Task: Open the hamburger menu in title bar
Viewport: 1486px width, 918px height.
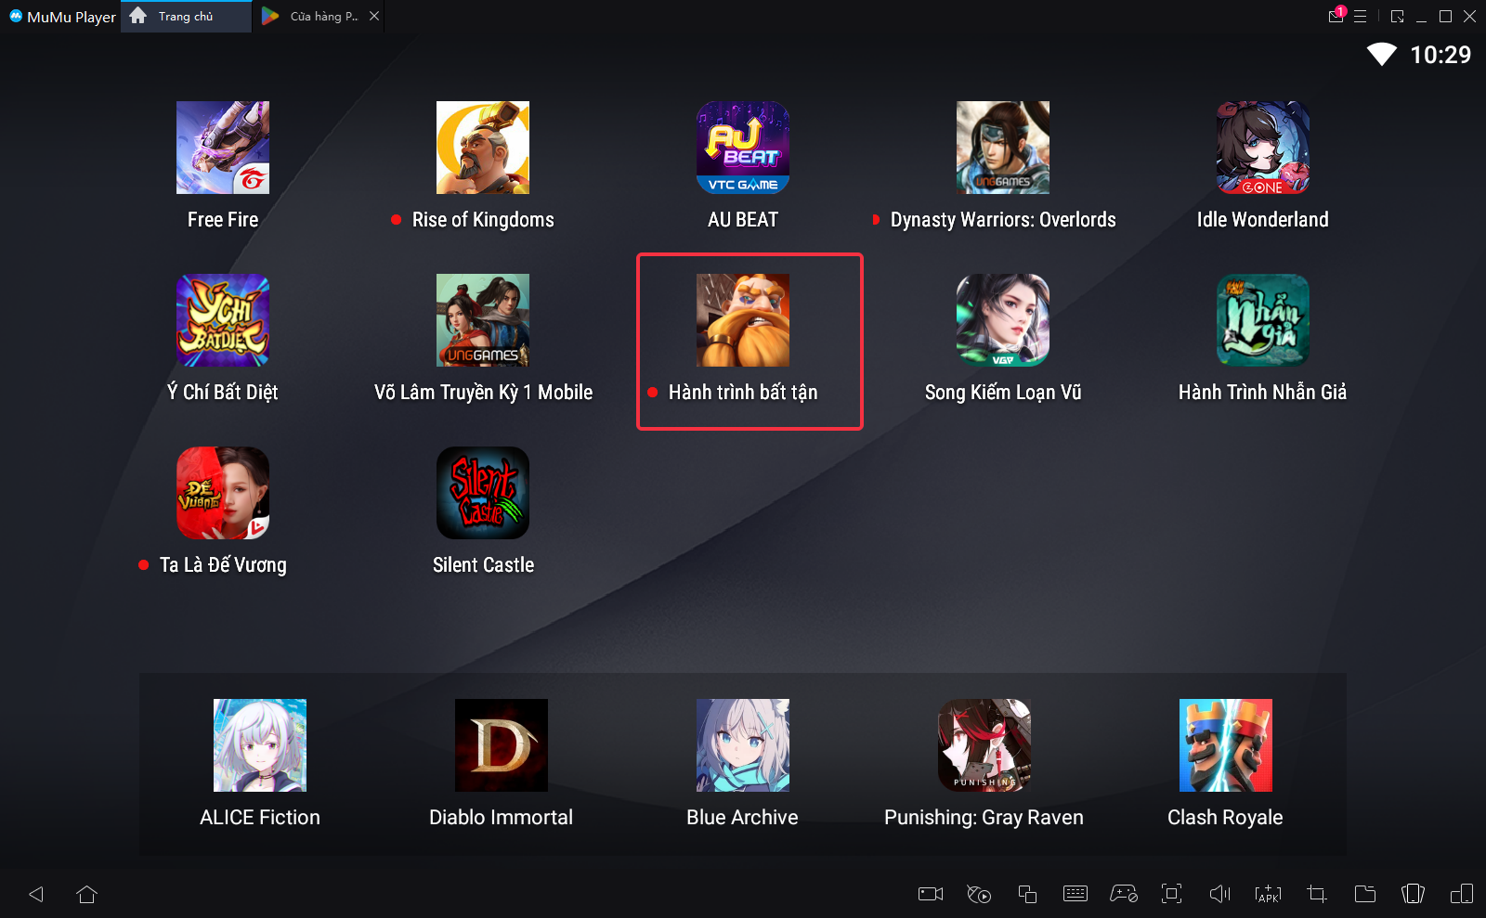Action: tap(1361, 16)
